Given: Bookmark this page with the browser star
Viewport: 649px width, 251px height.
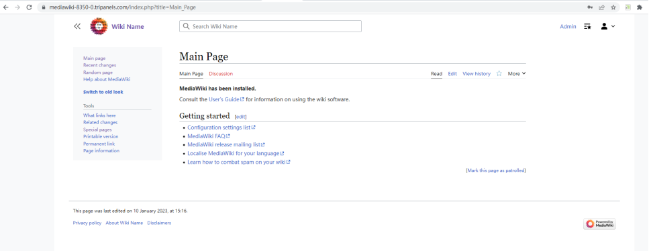Looking at the screenshot, I should (x=613, y=7).
